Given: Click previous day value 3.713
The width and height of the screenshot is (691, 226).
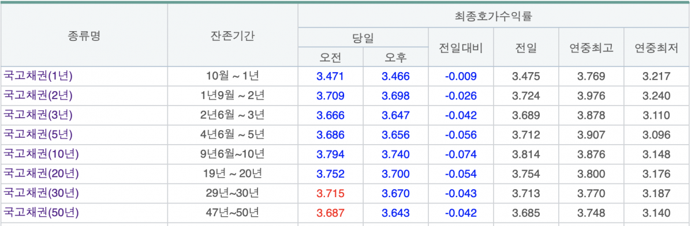Looking at the screenshot, I should click(526, 193).
